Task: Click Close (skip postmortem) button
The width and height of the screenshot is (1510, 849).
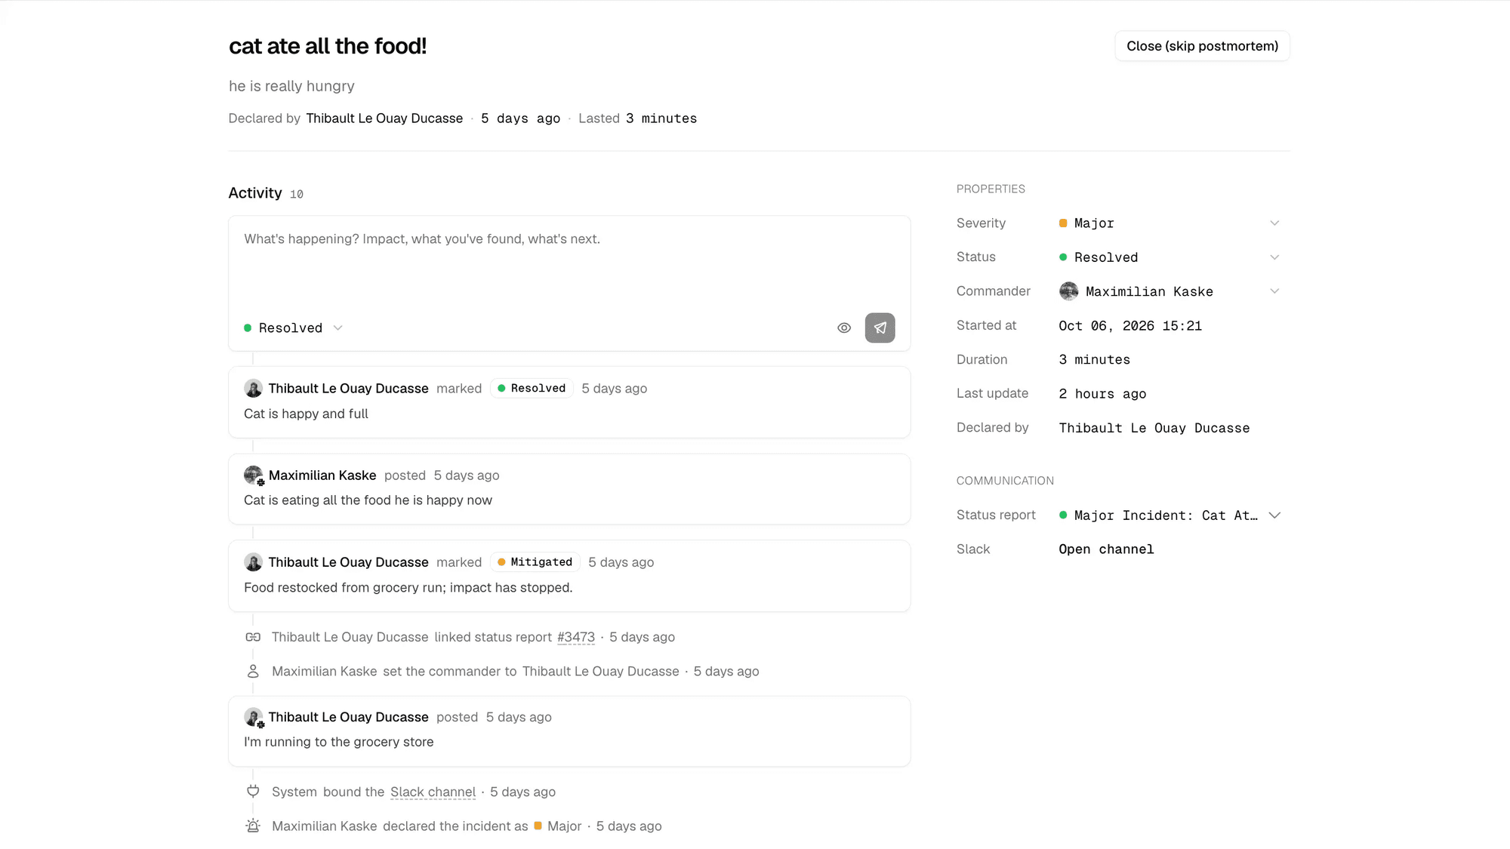Action: [1202, 46]
